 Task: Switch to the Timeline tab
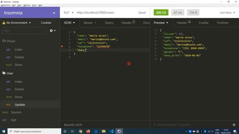point(222,23)
